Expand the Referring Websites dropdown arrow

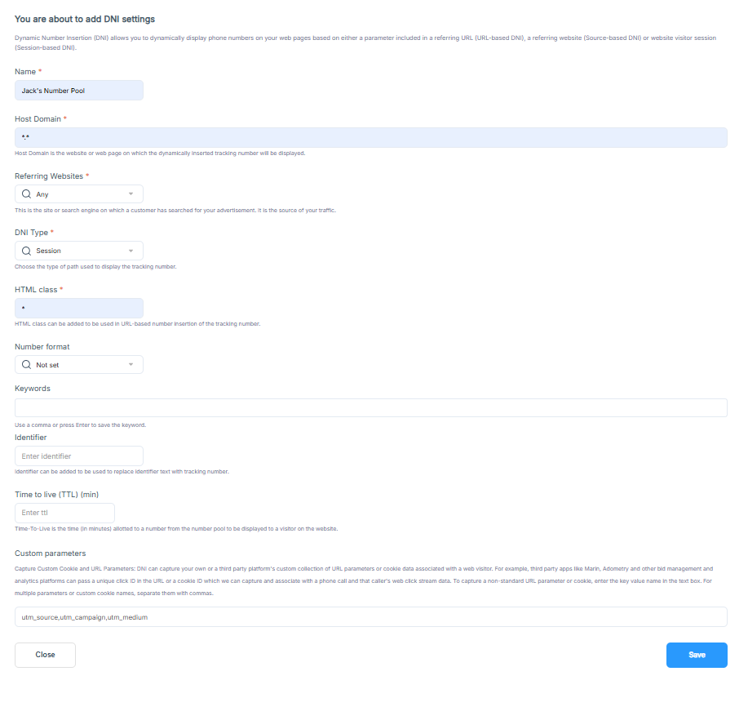pyautogui.click(x=131, y=193)
